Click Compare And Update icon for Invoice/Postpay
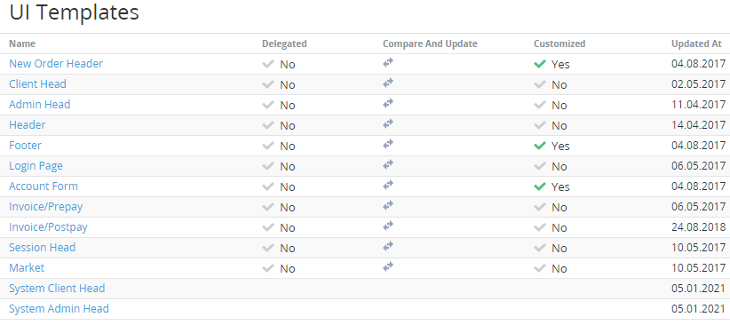 (388, 226)
